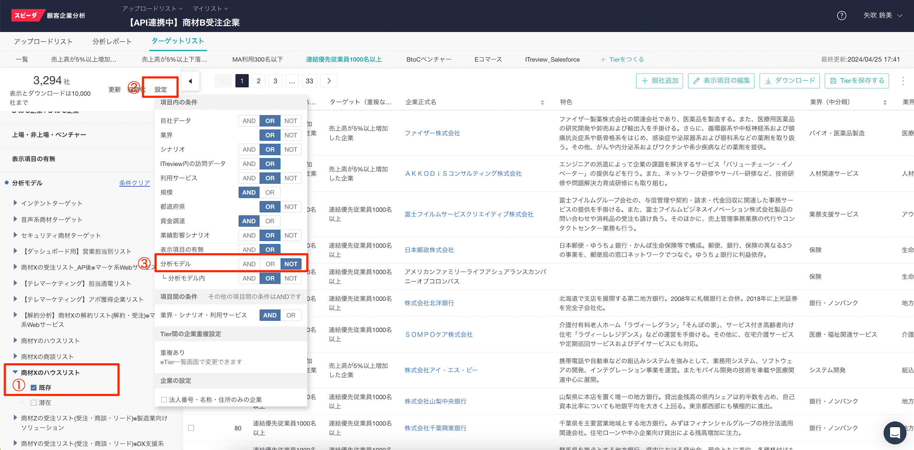Click 表示項目の編集 pencil button
Viewport: 914px width, 450px height.
(x=721, y=81)
